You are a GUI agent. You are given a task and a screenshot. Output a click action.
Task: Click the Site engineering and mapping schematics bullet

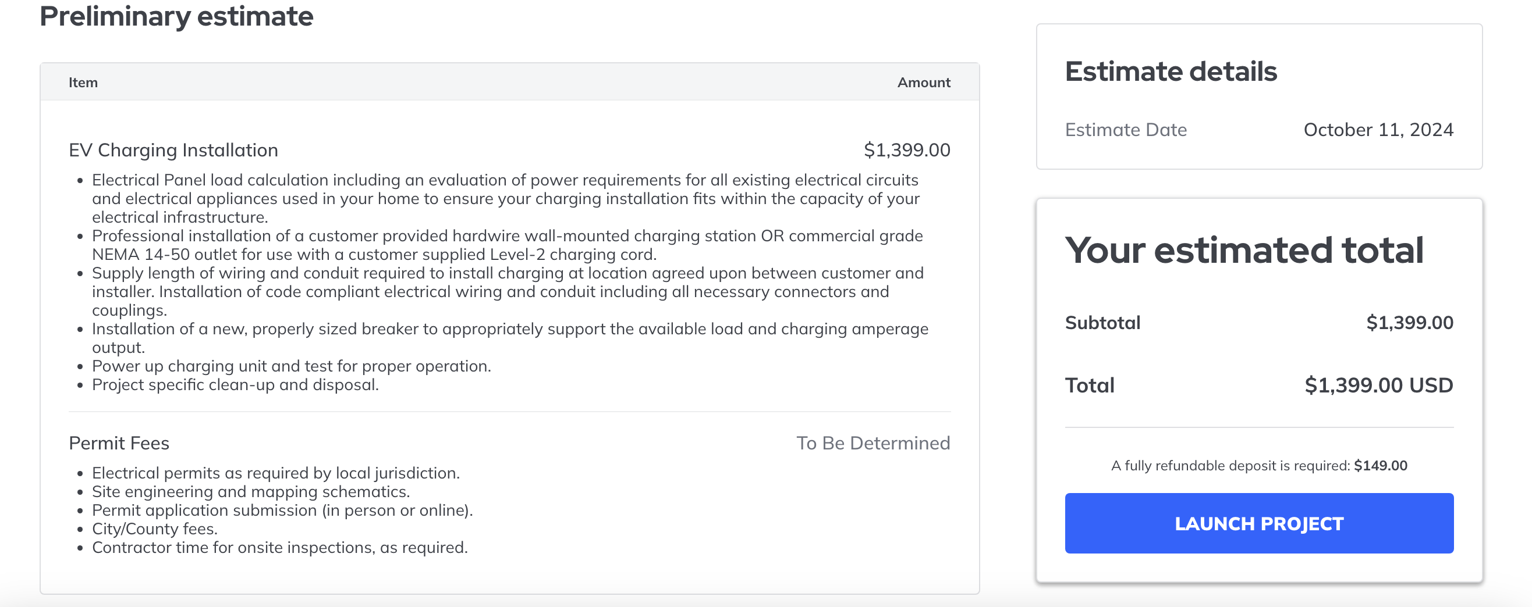250,491
